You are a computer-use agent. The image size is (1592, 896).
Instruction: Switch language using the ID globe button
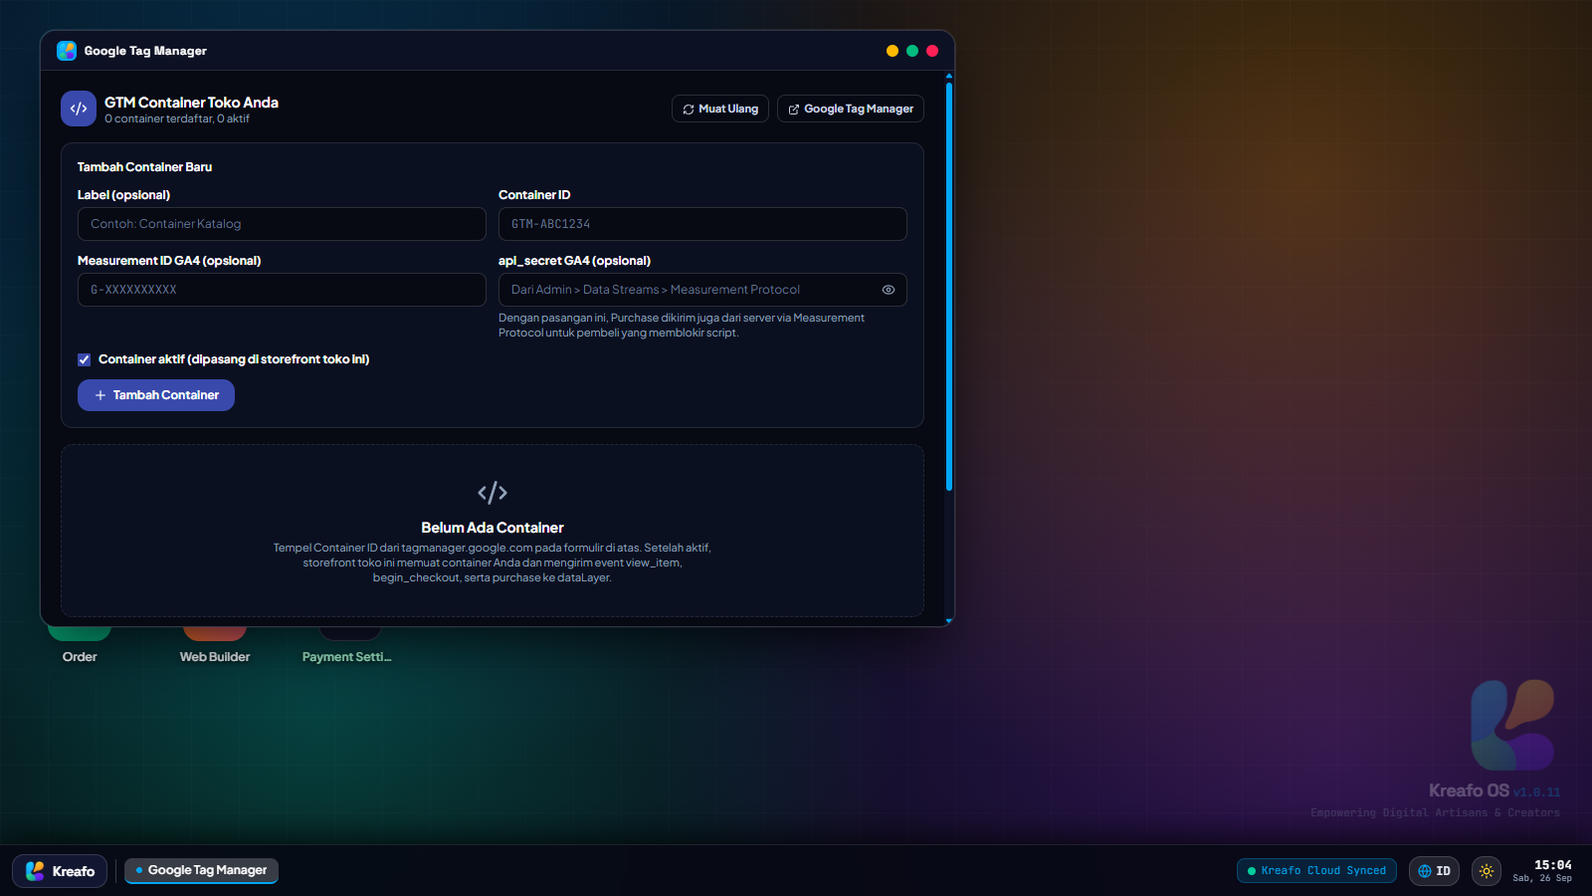click(1434, 871)
